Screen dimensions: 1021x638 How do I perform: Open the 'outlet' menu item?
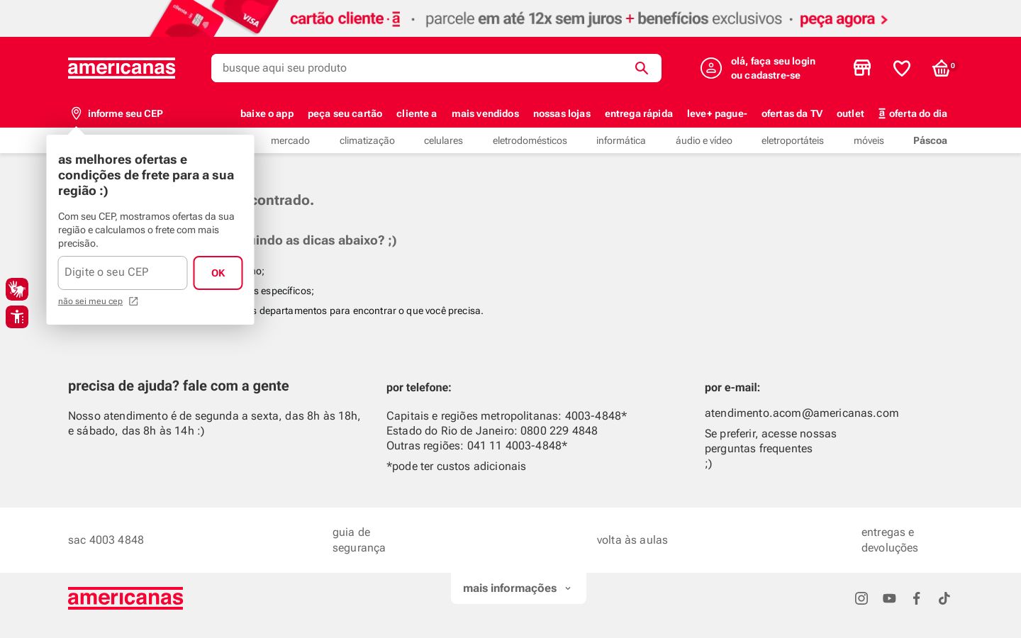[850, 113]
